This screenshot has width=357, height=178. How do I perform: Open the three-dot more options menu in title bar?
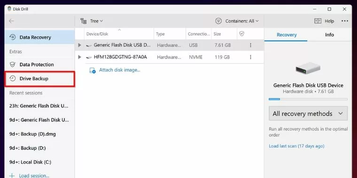[x=345, y=21]
